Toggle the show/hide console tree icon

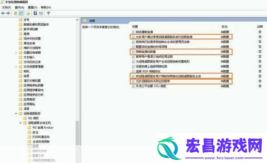pyautogui.click(x=21, y=13)
